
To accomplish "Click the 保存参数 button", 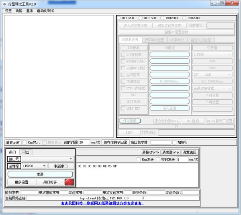I will point(130,121).
